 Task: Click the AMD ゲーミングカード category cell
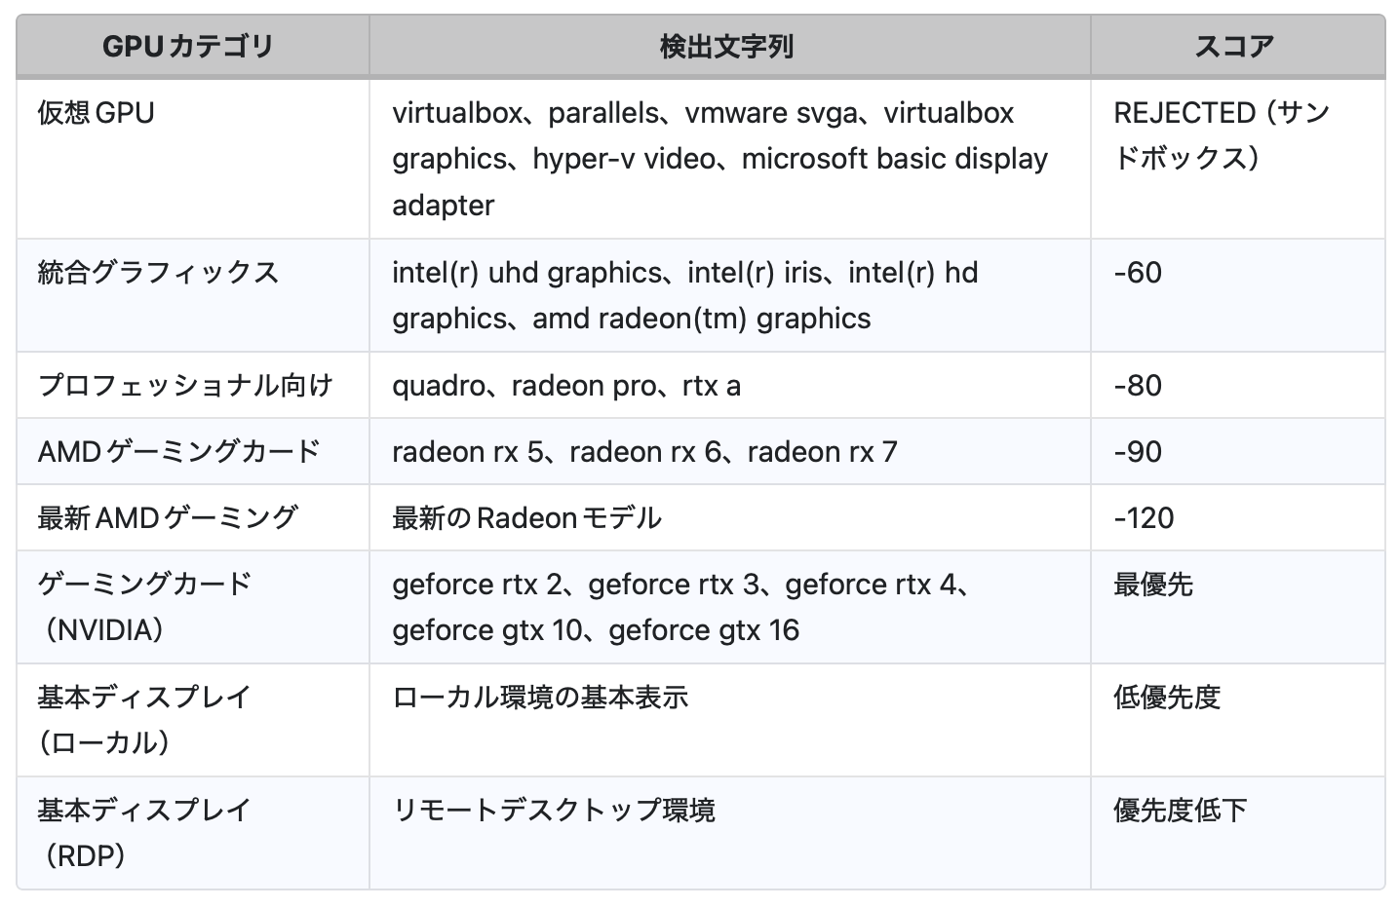point(179,451)
